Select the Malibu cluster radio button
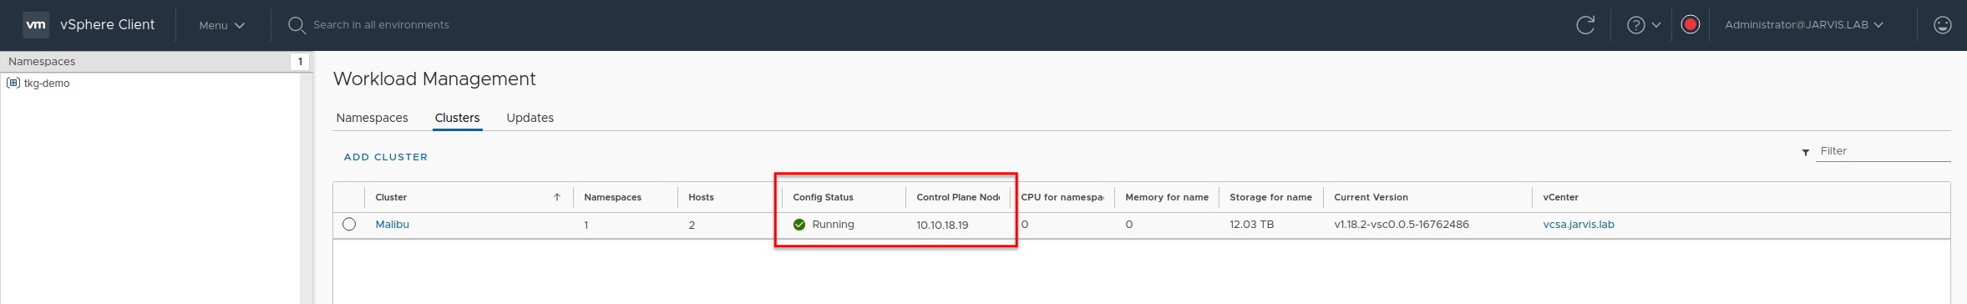The height and width of the screenshot is (304, 1967). [349, 225]
